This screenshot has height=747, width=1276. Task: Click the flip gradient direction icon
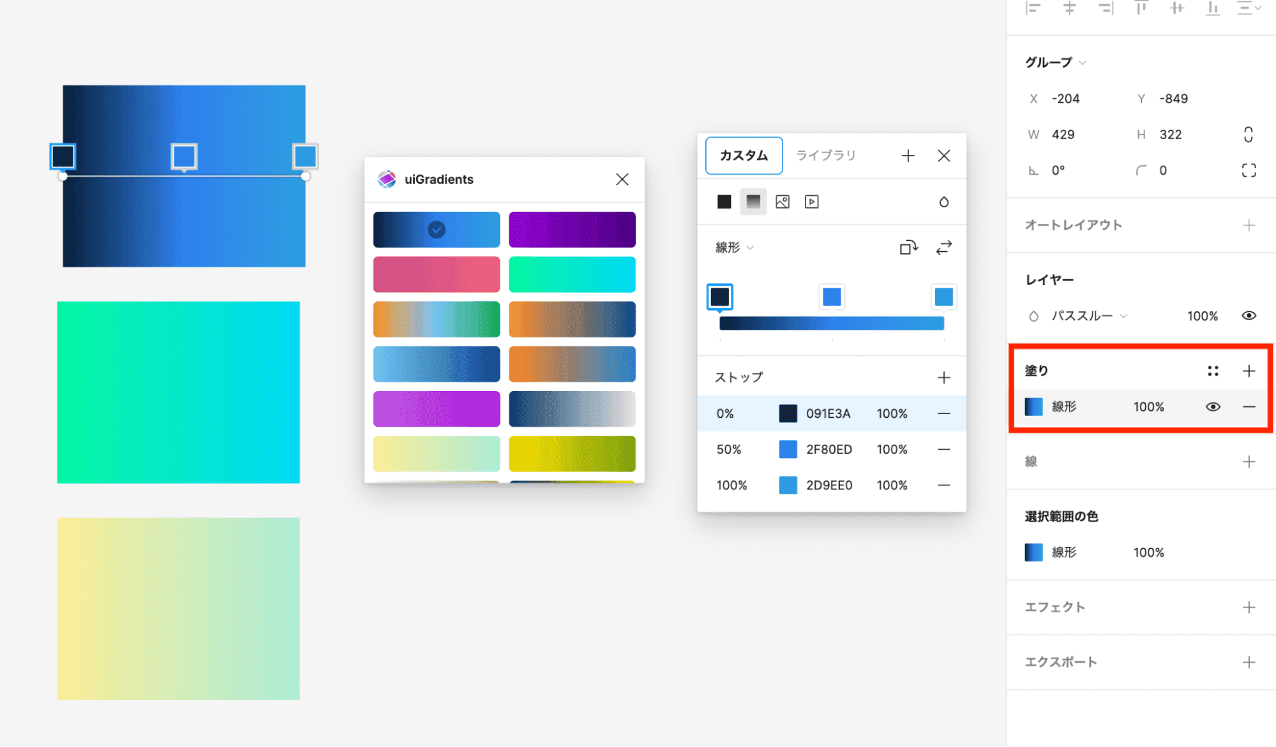coord(944,248)
